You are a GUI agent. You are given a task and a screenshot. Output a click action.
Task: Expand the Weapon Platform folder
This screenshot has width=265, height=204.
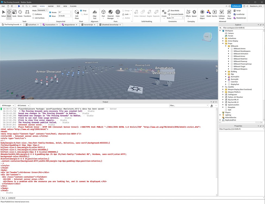pos(223,92)
